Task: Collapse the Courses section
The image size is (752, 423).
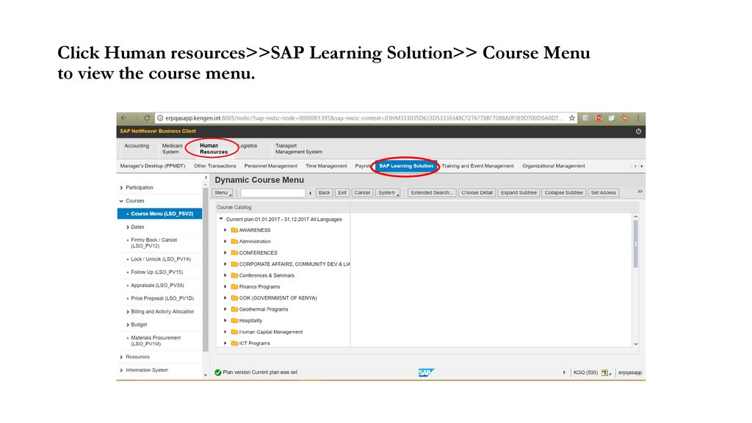Action: pyautogui.click(x=121, y=201)
